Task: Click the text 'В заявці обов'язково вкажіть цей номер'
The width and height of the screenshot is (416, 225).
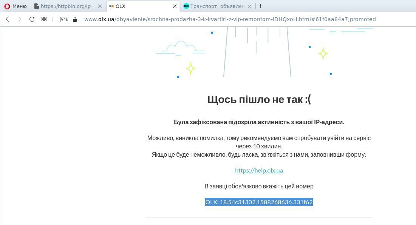Action: click(x=259, y=186)
